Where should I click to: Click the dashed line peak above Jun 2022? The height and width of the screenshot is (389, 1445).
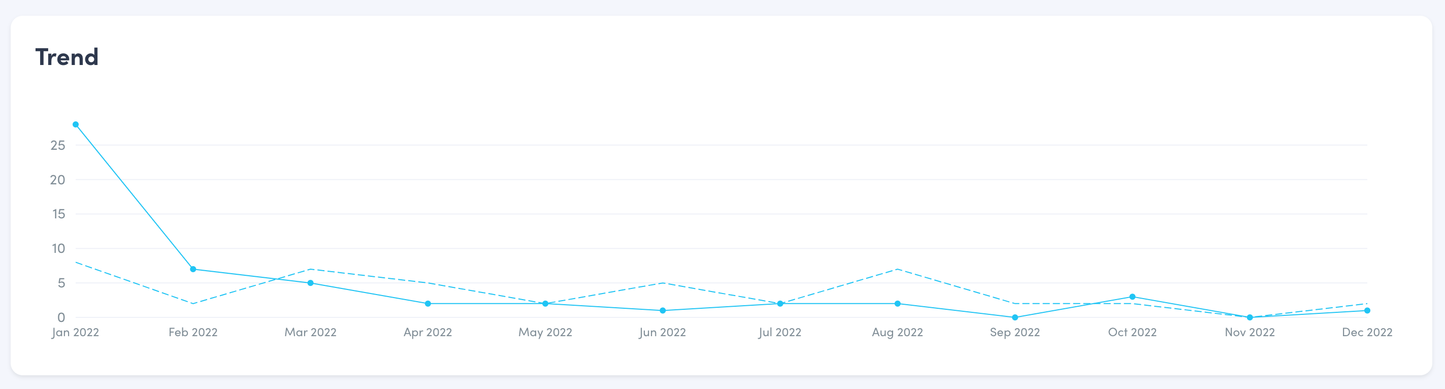[663, 283]
